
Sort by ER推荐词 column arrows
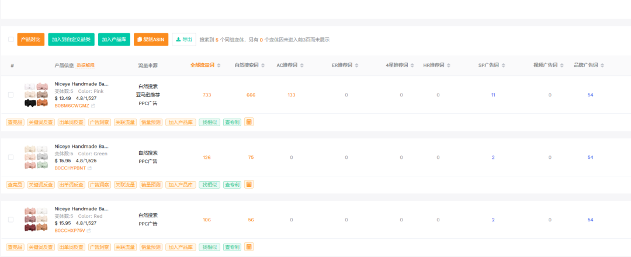coord(356,65)
